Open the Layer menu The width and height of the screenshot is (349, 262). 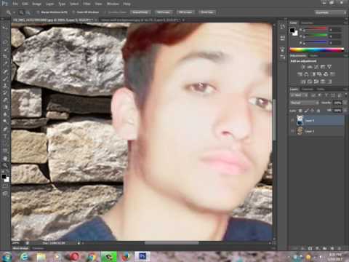(x=49, y=4)
